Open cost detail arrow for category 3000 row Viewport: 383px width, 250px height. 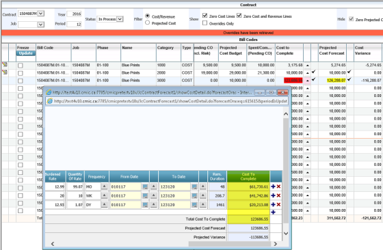pos(308,81)
